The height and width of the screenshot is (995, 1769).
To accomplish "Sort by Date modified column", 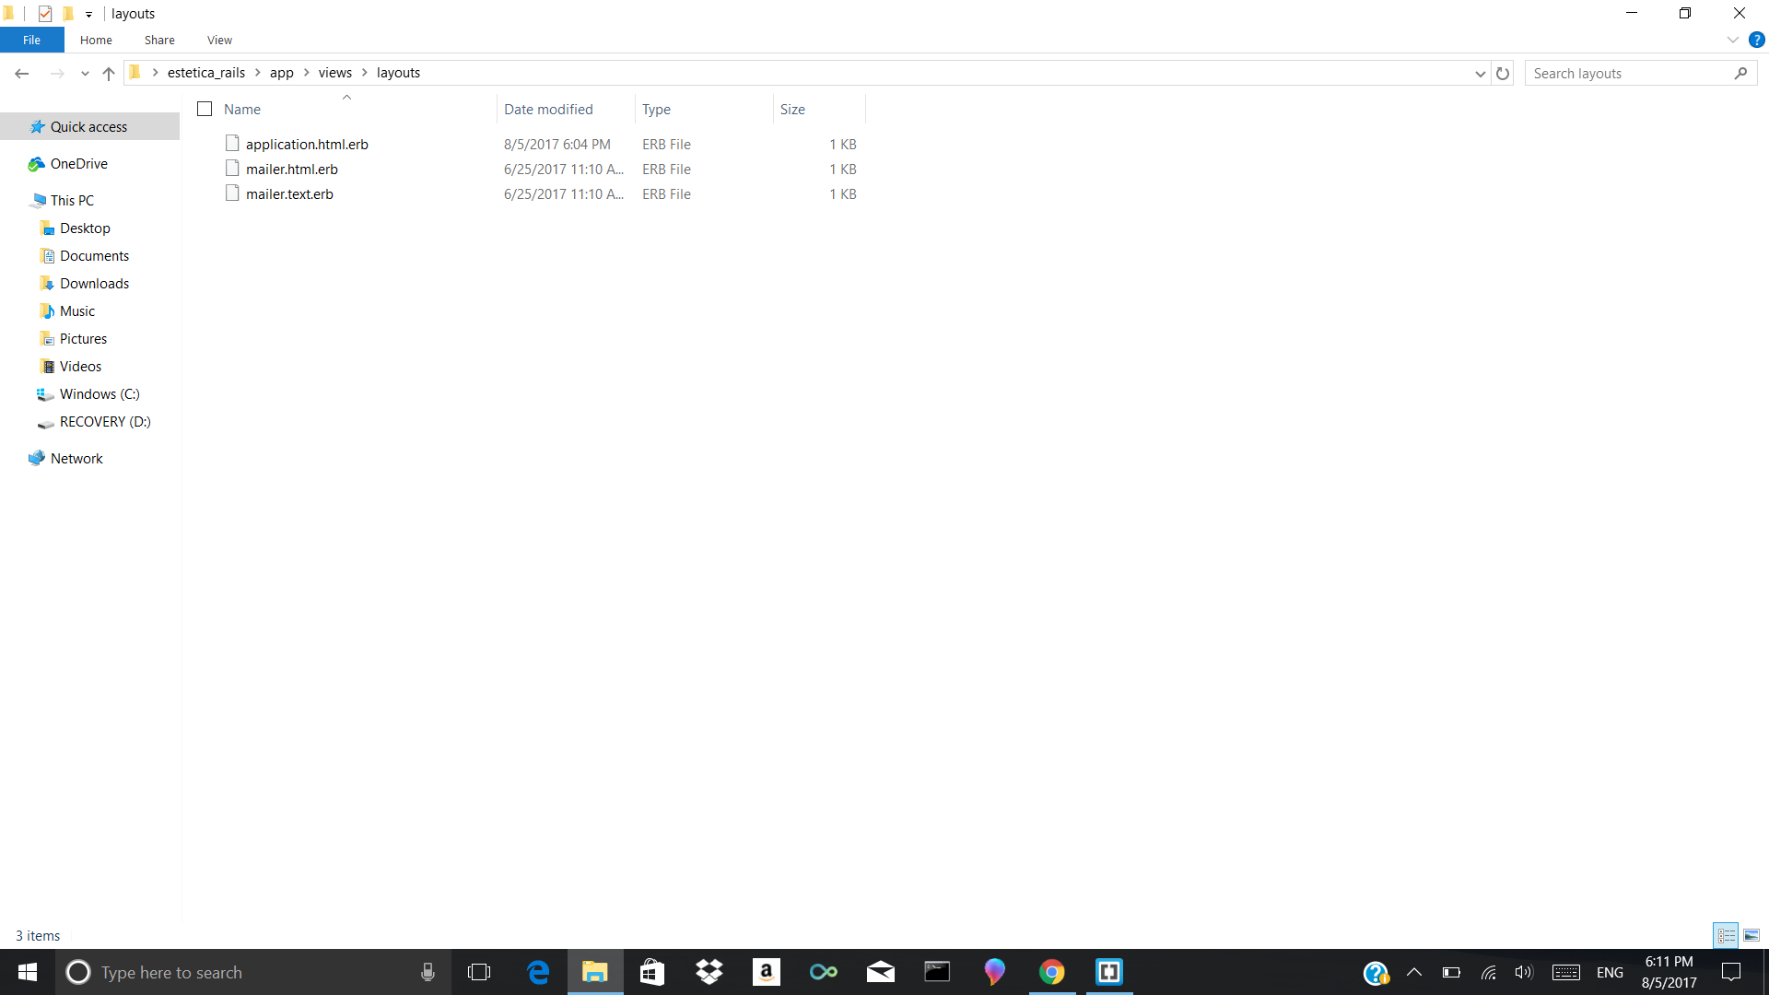I will pos(548,109).
